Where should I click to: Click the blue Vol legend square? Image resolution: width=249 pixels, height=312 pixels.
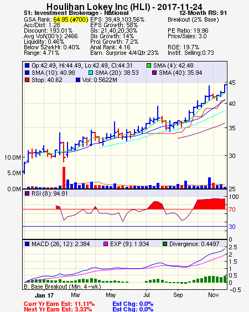point(78,80)
